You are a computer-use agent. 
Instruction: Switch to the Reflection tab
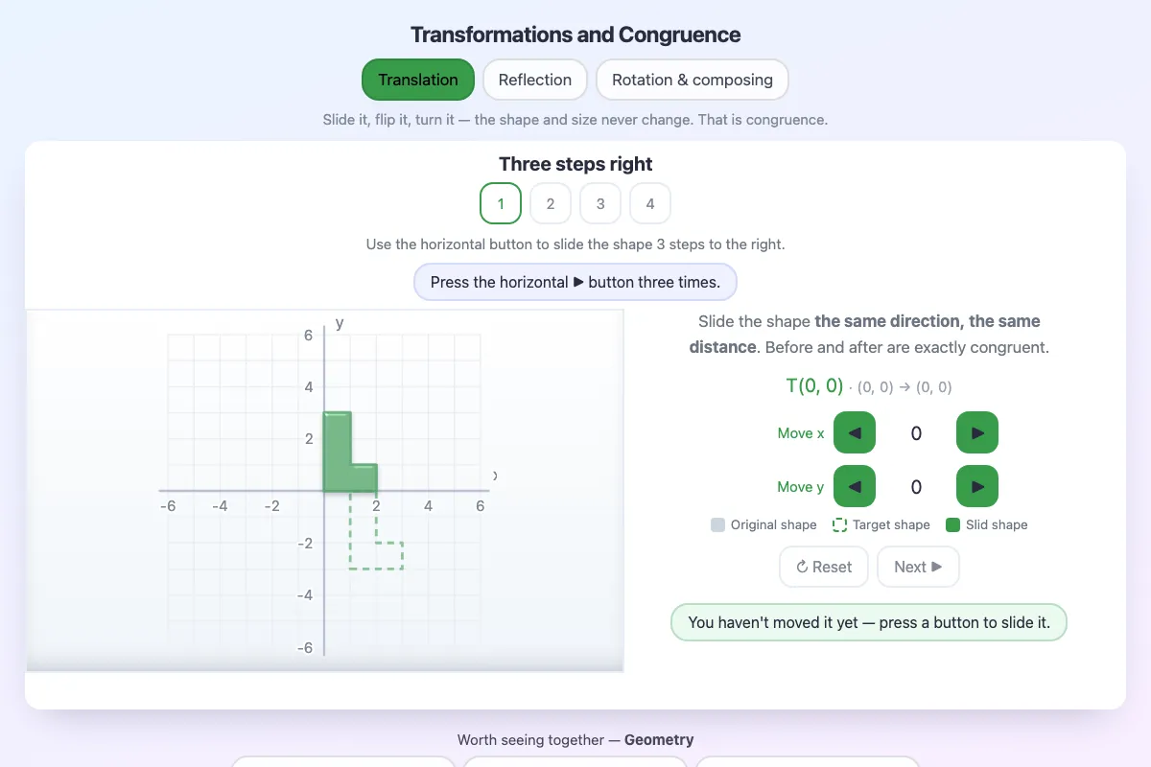click(x=535, y=80)
